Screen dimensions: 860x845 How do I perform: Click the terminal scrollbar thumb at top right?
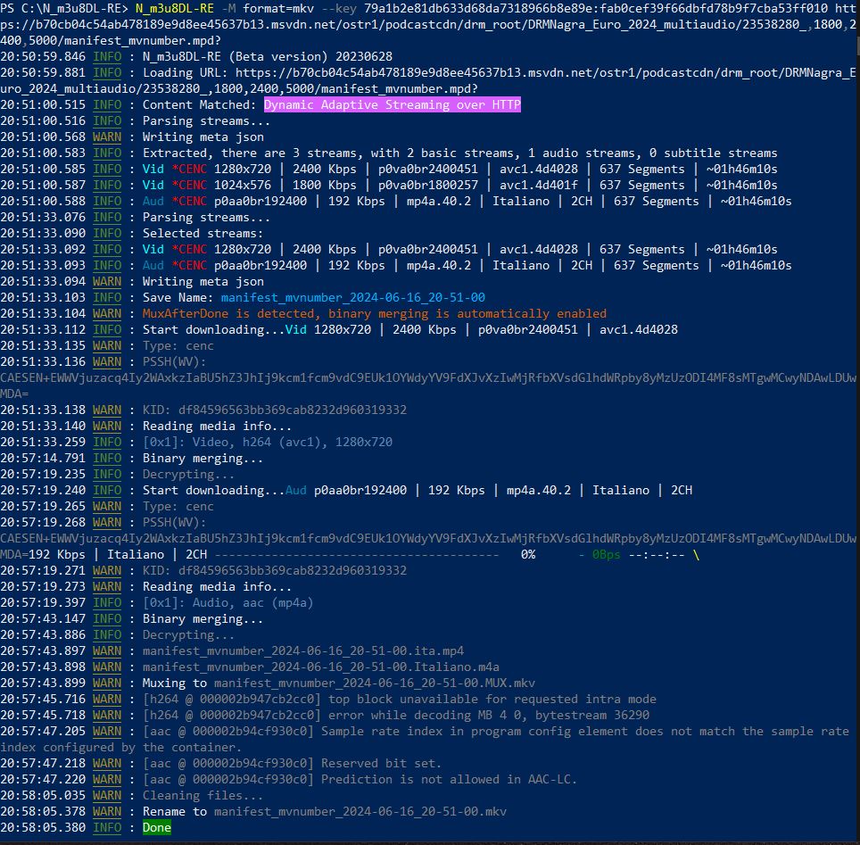(858, 46)
